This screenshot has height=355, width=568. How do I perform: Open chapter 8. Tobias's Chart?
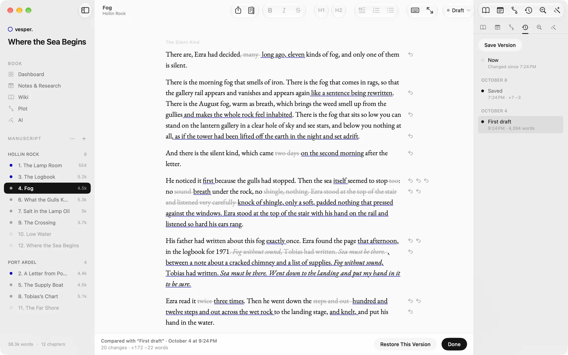click(x=47, y=296)
